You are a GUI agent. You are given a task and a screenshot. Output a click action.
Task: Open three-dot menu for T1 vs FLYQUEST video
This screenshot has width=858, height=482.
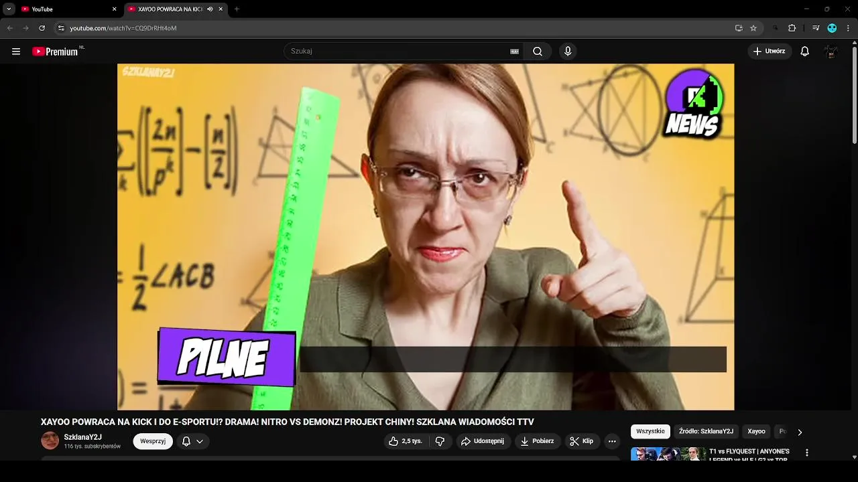[807, 453]
